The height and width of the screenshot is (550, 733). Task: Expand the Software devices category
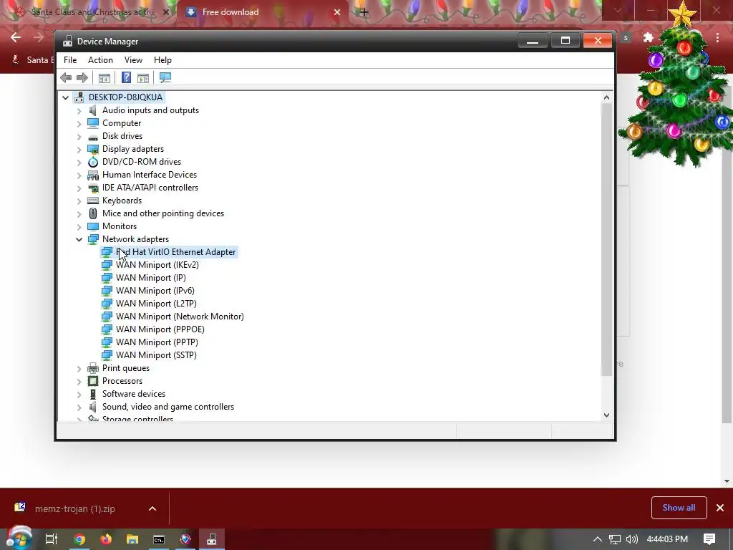(79, 395)
